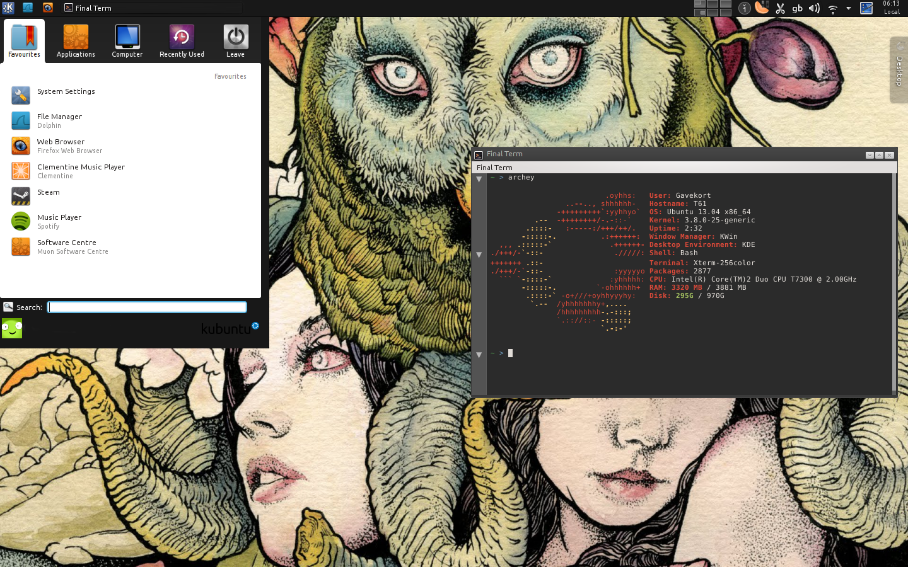
Task: Open Muon Software Centre
Action: coord(131,246)
